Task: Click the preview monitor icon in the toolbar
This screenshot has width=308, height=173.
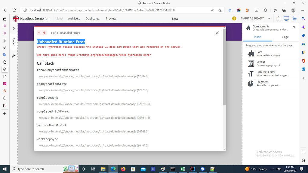Action: point(286,18)
